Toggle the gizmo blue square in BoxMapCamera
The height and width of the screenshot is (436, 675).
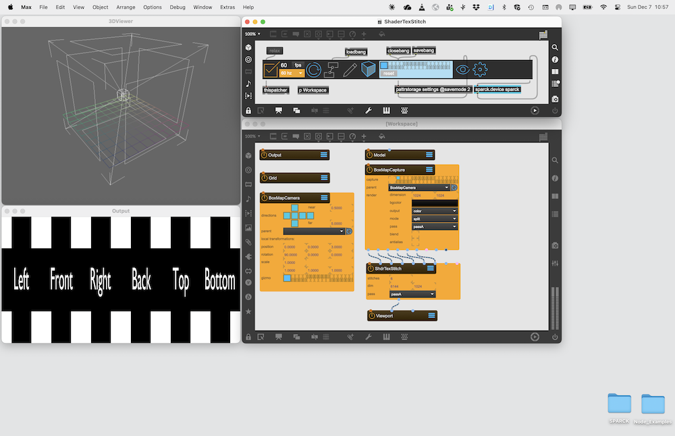[x=287, y=278]
